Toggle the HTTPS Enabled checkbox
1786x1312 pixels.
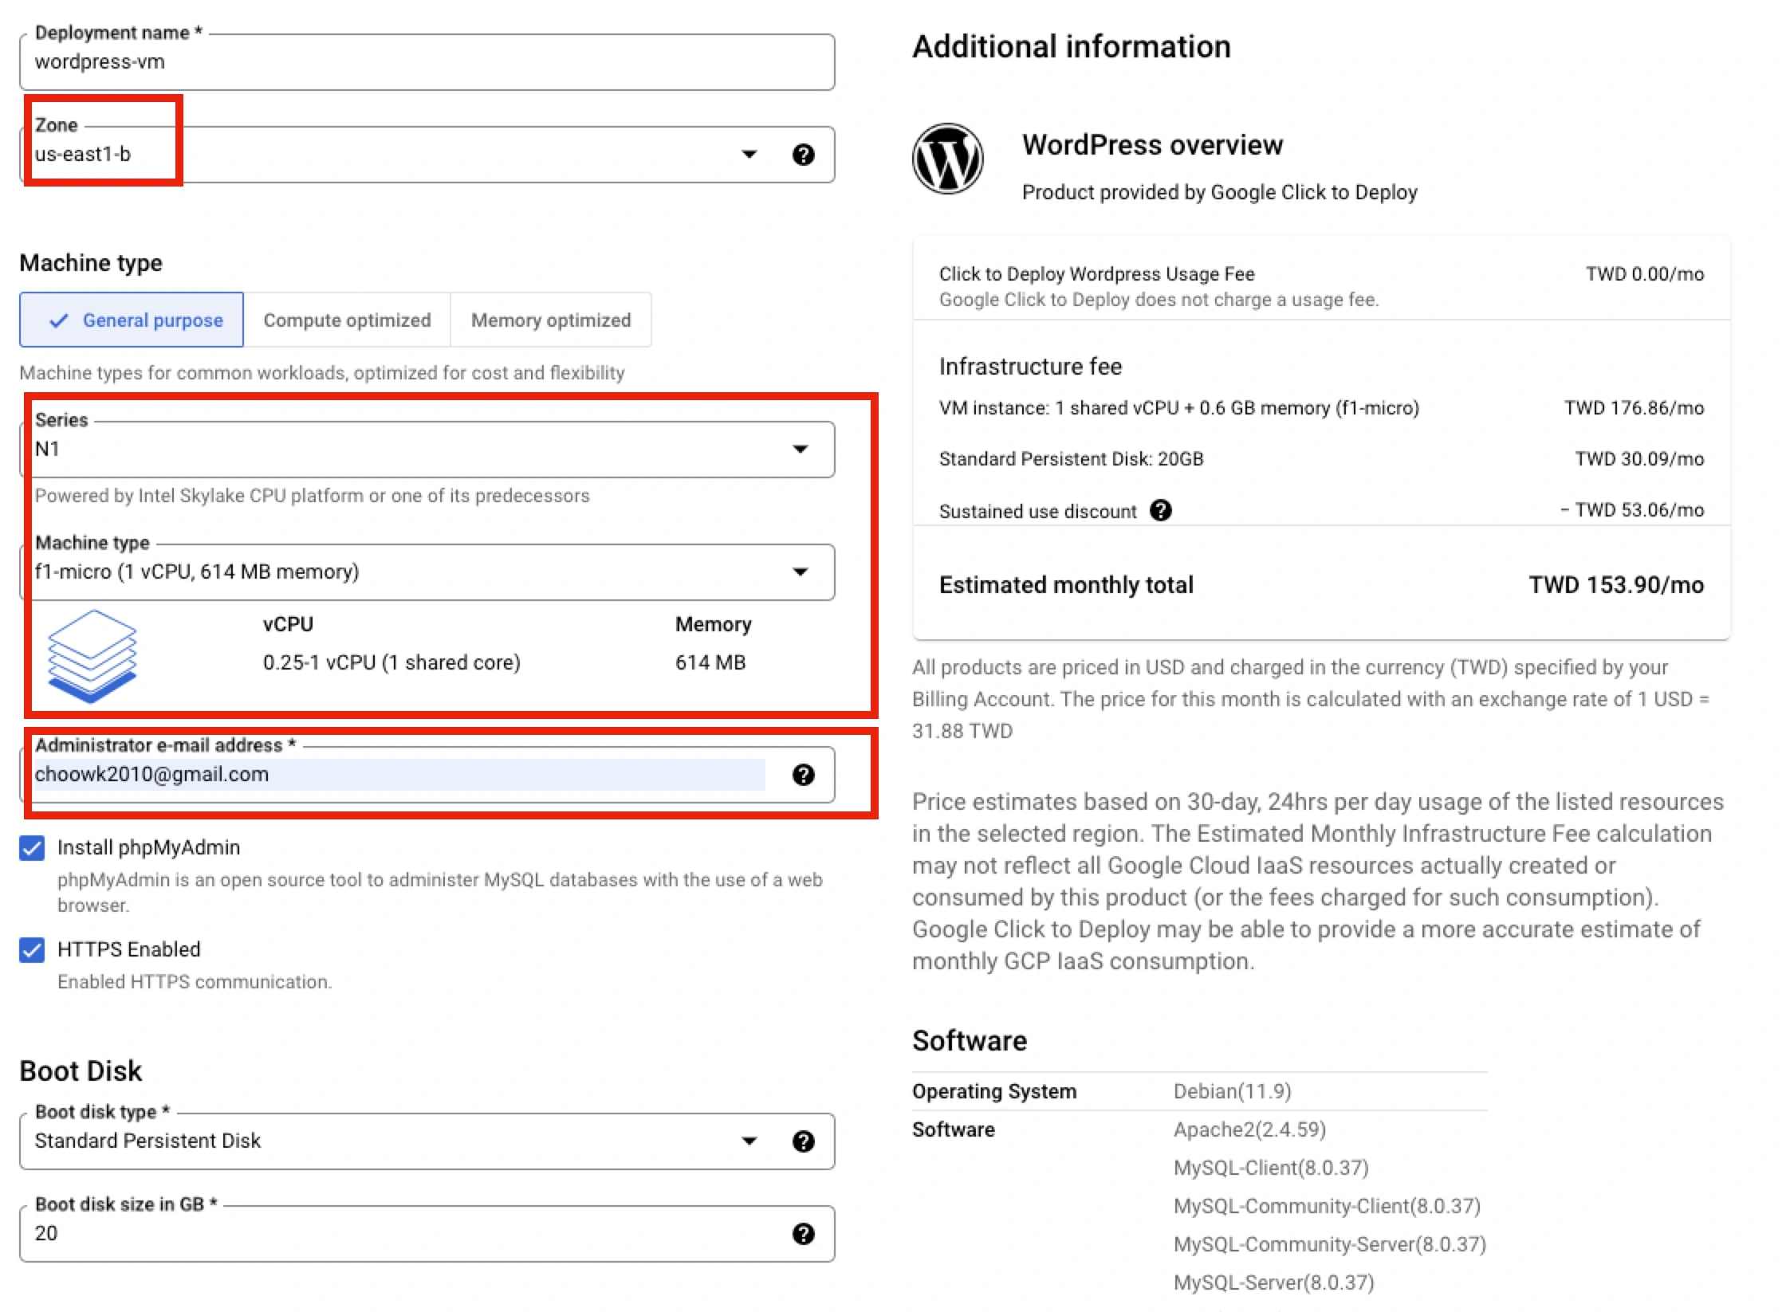(32, 950)
